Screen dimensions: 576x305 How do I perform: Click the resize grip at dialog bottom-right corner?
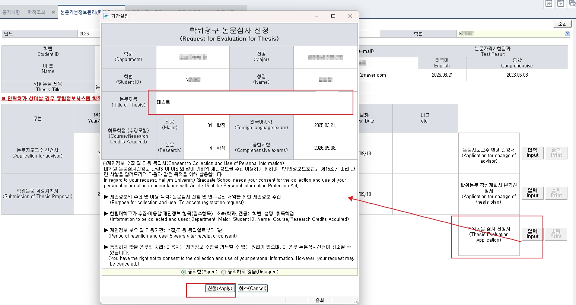click(356, 301)
